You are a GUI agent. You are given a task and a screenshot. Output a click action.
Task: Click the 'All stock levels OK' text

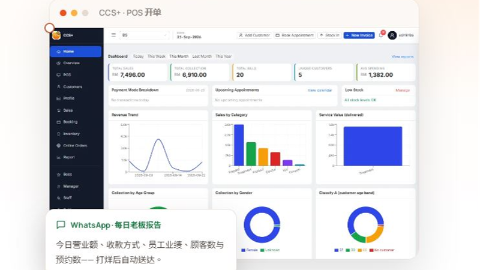(x=361, y=100)
